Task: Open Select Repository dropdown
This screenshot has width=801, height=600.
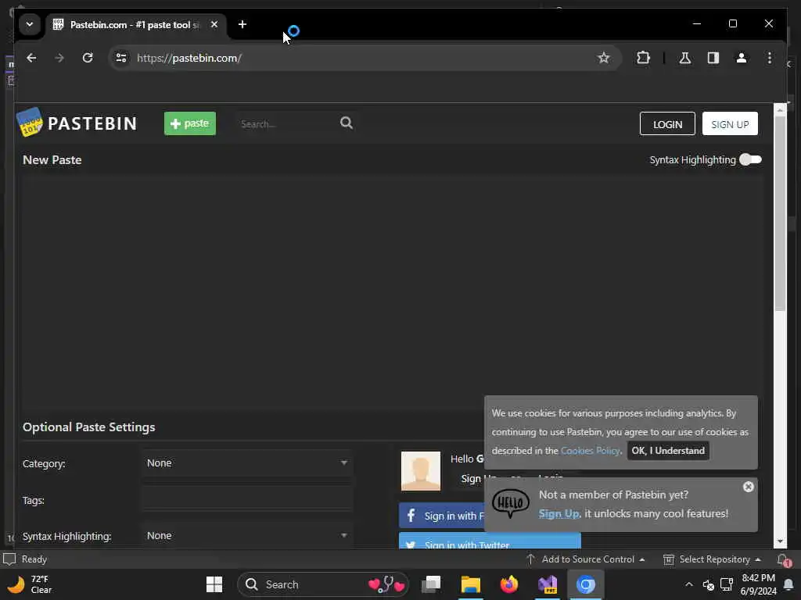Action: coord(712,559)
